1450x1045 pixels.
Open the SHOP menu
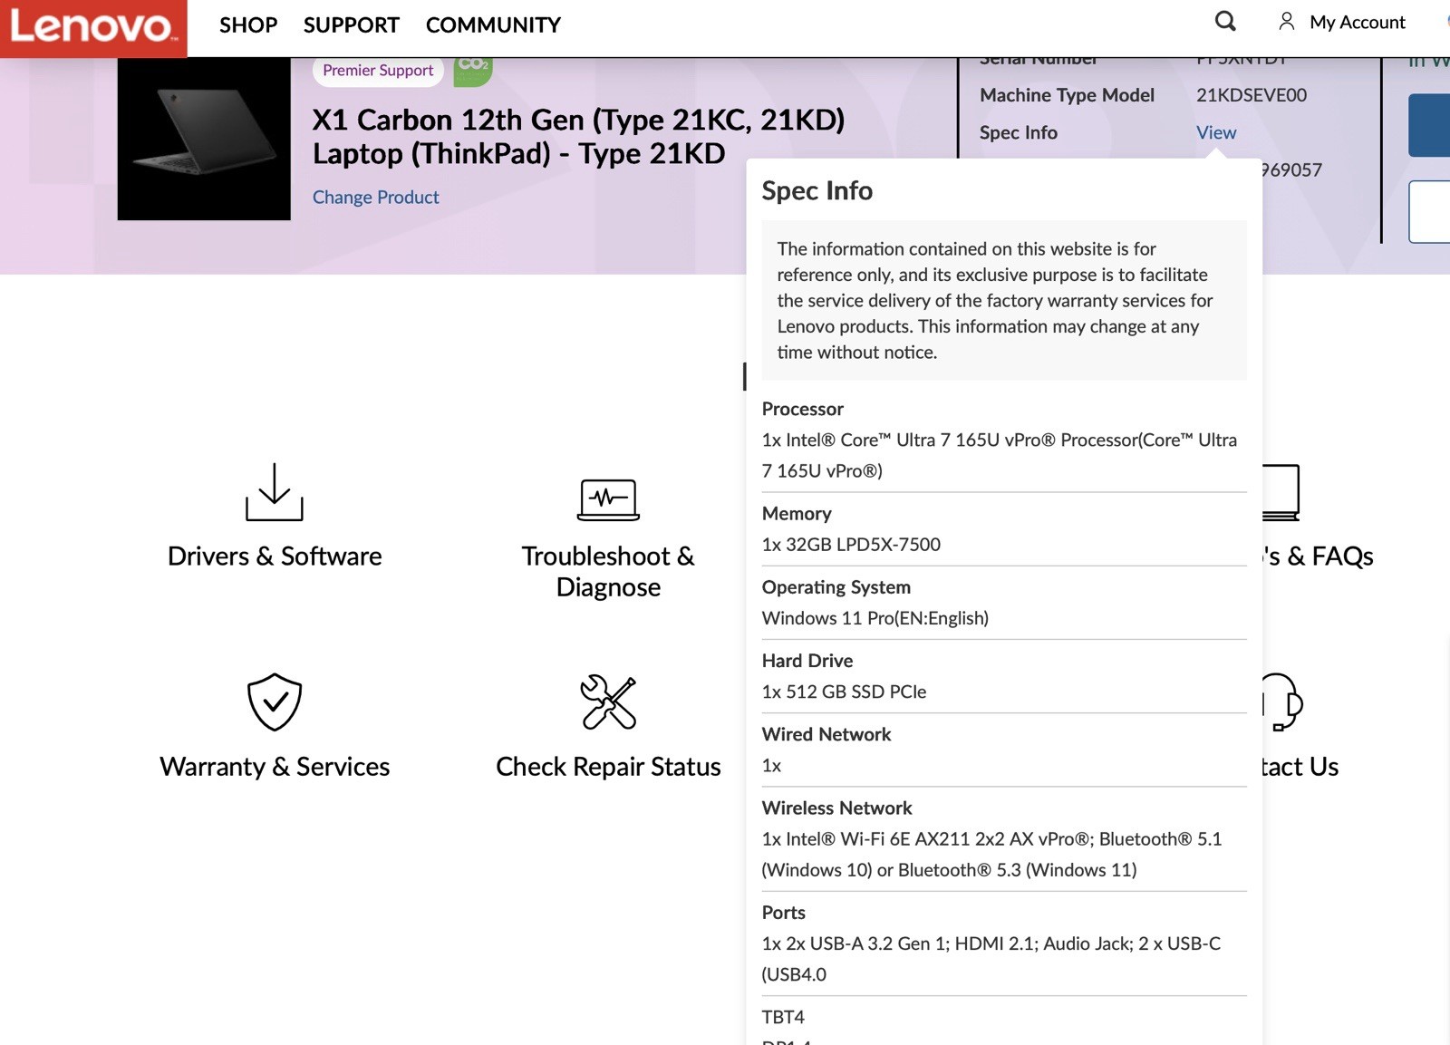coord(248,25)
